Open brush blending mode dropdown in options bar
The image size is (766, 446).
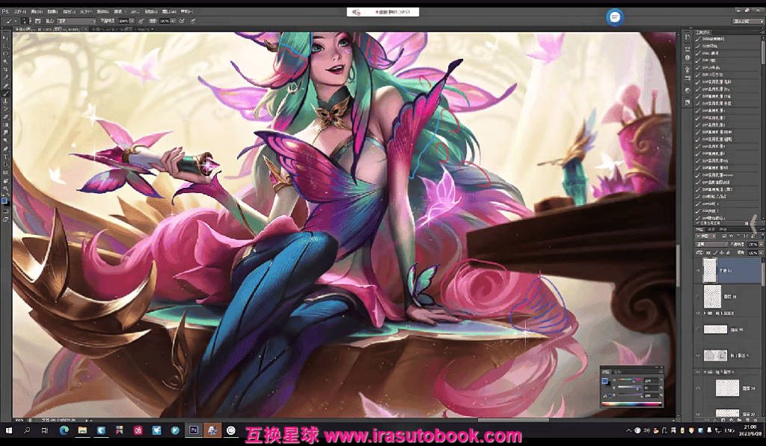77,21
